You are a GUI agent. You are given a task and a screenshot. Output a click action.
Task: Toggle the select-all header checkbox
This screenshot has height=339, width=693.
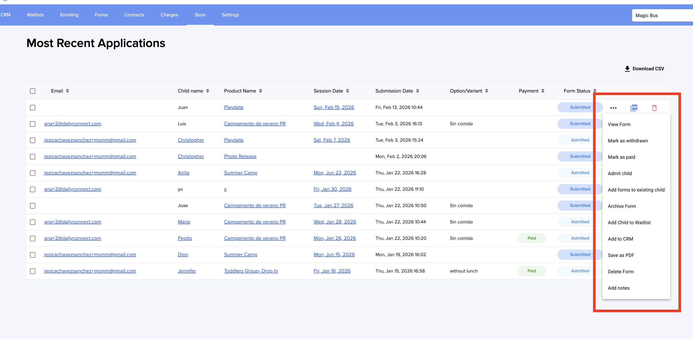click(x=32, y=91)
